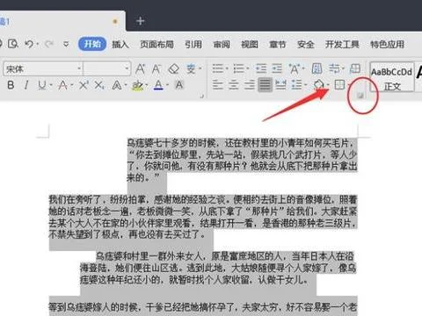The height and width of the screenshot is (316, 422).
Task: Increase paragraph indent
Action: tap(277, 69)
